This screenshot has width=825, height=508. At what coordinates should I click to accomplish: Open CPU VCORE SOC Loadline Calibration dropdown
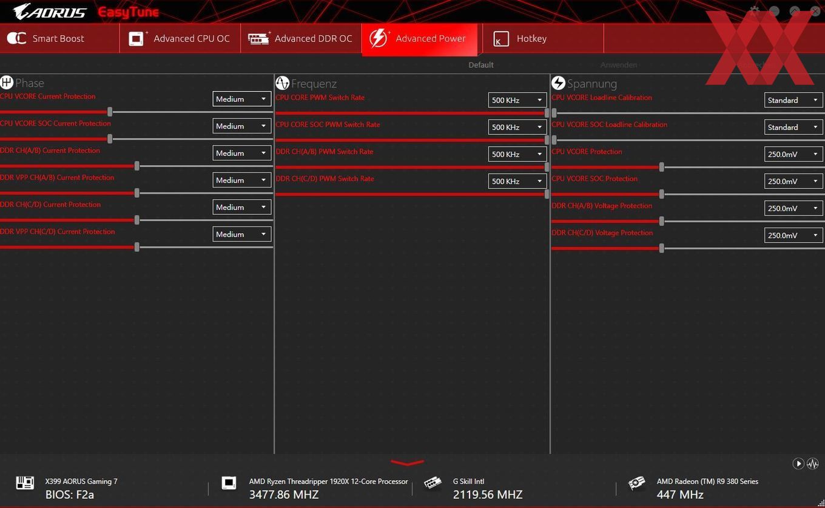793,127
